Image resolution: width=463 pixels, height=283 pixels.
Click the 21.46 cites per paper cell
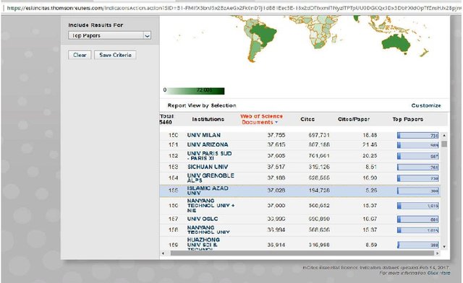click(x=370, y=144)
